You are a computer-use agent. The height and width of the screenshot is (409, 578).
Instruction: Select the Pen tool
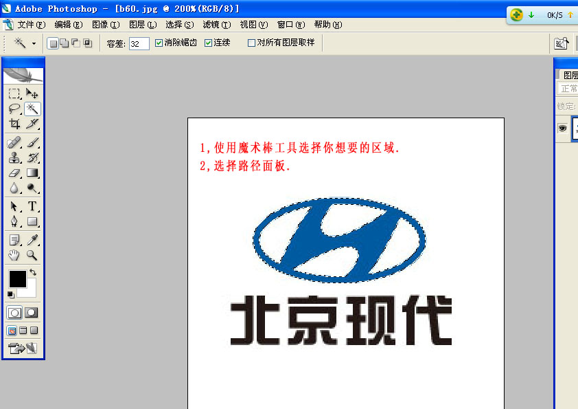pyautogui.click(x=14, y=221)
